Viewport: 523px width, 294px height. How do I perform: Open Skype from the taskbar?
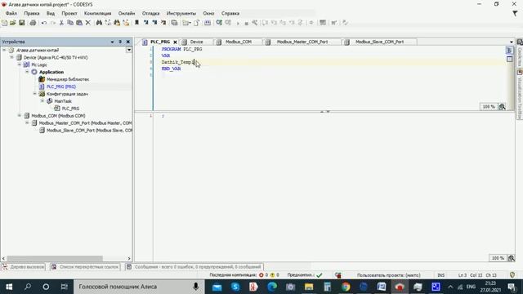pos(235,287)
